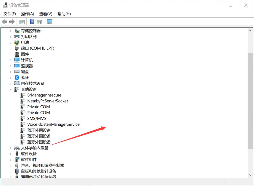Select the 计算机 computer icon
The image size is (254, 186).
pyautogui.click(x=17, y=60)
